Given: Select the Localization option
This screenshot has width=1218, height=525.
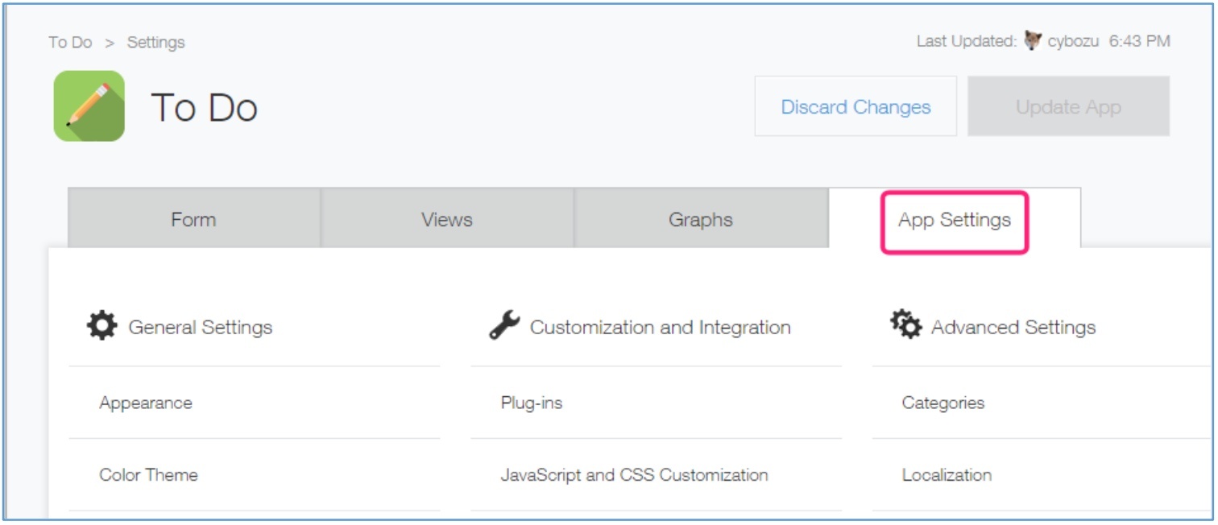Looking at the screenshot, I should tap(947, 475).
